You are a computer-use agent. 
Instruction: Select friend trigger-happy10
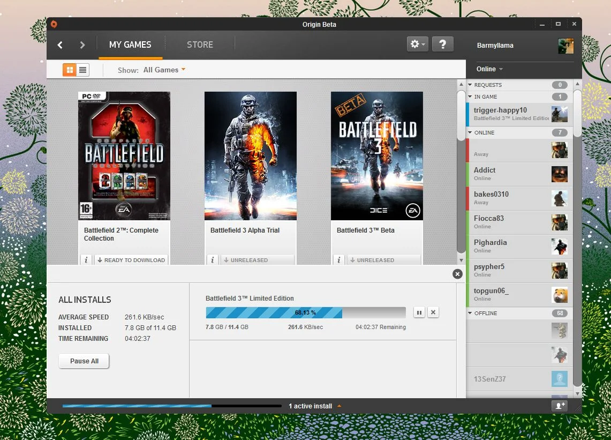[x=519, y=114]
